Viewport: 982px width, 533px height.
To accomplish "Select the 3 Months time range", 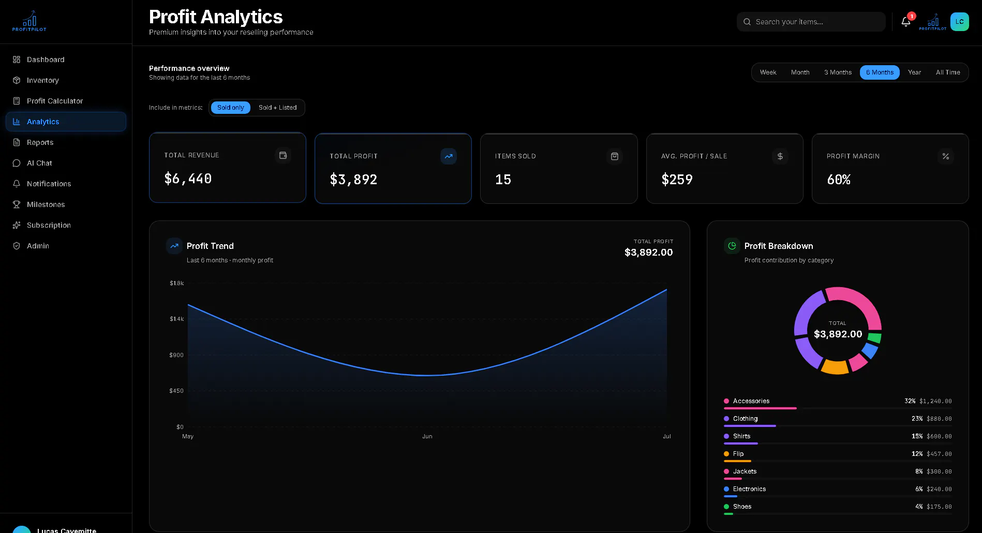I will pos(838,72).
